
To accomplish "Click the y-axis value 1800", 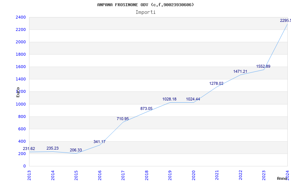I will pyautogui.click(x=21, y=54).
